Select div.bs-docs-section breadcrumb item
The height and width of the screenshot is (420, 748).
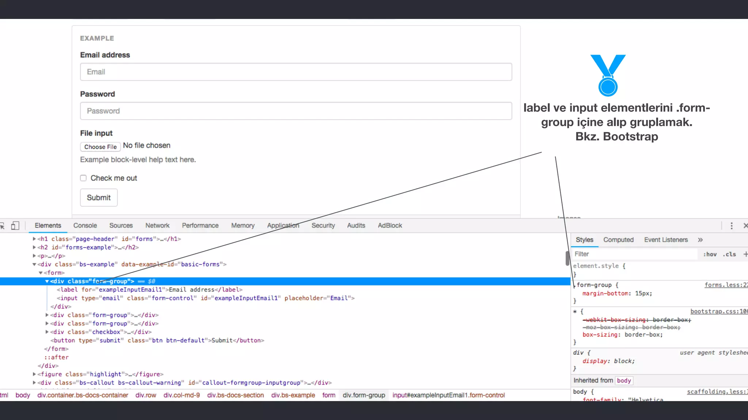click(235, 395)
